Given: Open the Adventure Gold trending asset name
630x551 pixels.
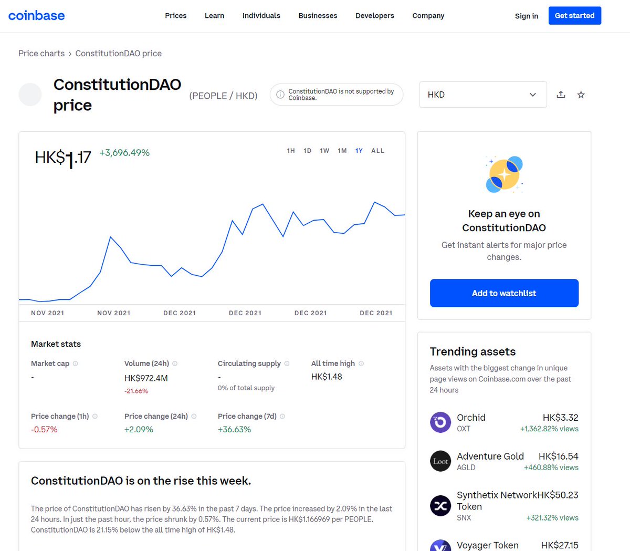Looking at the screenshot, I should click(490, 456).
